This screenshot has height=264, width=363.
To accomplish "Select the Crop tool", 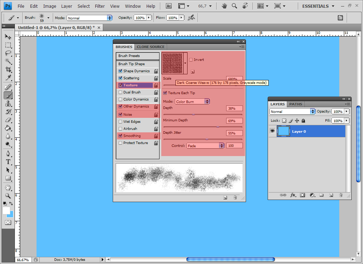I will [x=8, y=69].
